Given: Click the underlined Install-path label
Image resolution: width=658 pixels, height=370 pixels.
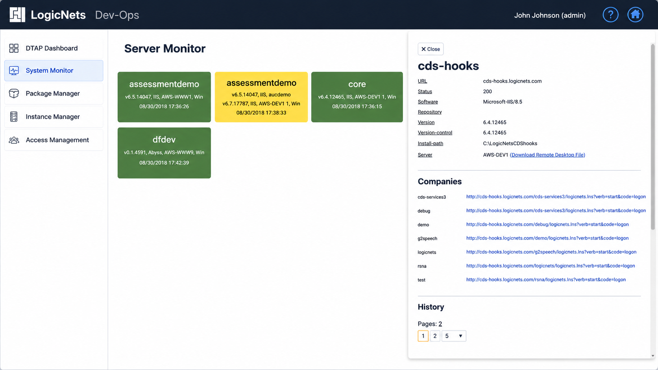Looking at the screenshot, I should (x=431, y=144).
